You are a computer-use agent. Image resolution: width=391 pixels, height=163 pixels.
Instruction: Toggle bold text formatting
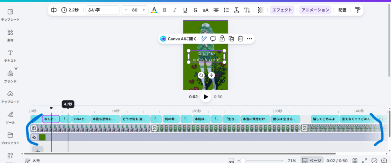tap(165, 10)
